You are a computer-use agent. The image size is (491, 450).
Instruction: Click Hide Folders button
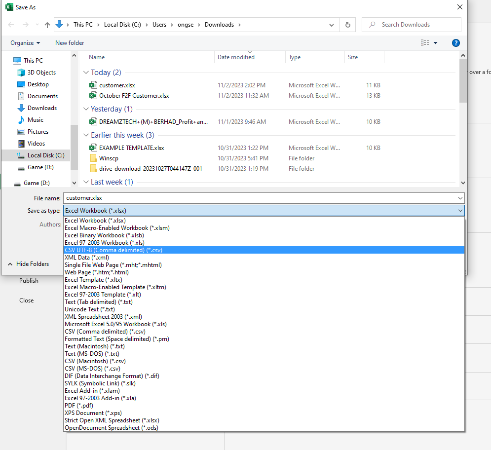(x=28, y=264)
